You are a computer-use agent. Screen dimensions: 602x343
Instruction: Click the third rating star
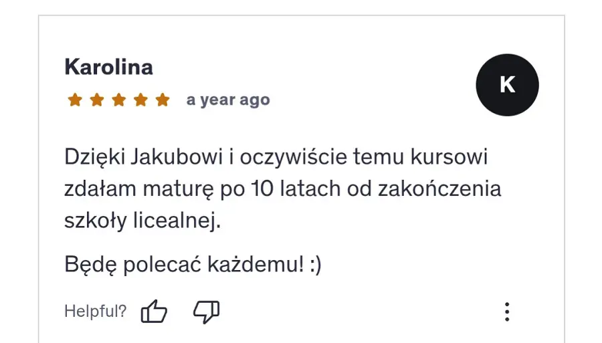119,100
